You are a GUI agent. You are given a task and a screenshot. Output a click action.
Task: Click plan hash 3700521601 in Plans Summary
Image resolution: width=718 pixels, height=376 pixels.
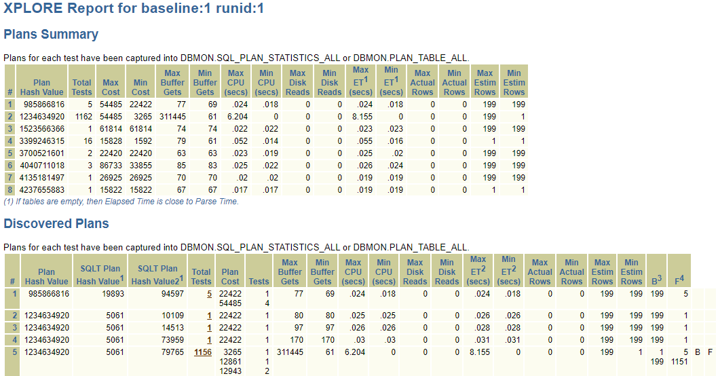[x=41, y=153]
